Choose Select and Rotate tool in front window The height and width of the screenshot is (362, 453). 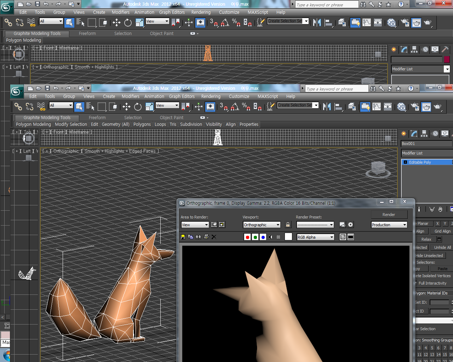pyautogui.click(x=138, y=106)
